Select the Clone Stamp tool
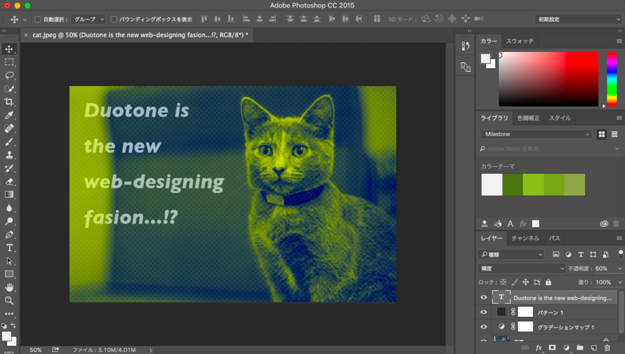The image size is (625, 354). [x=9, y=155]
